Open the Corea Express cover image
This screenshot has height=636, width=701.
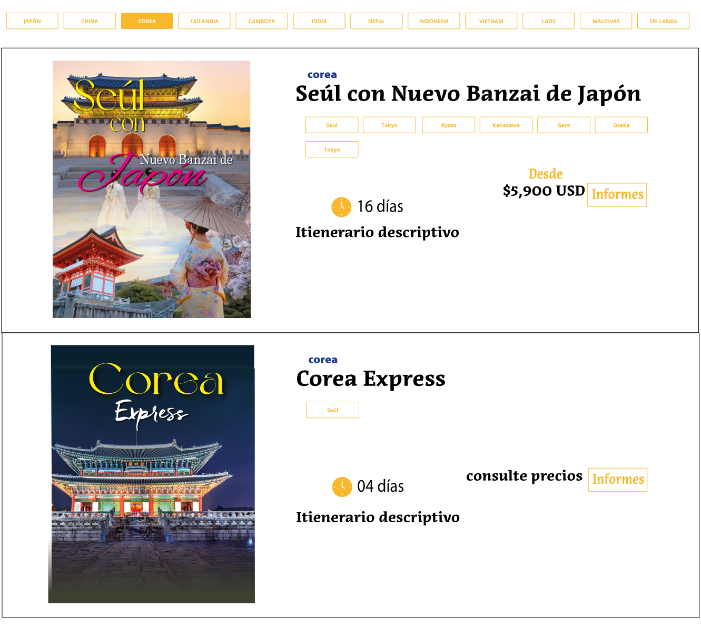(x=152, y=474)
